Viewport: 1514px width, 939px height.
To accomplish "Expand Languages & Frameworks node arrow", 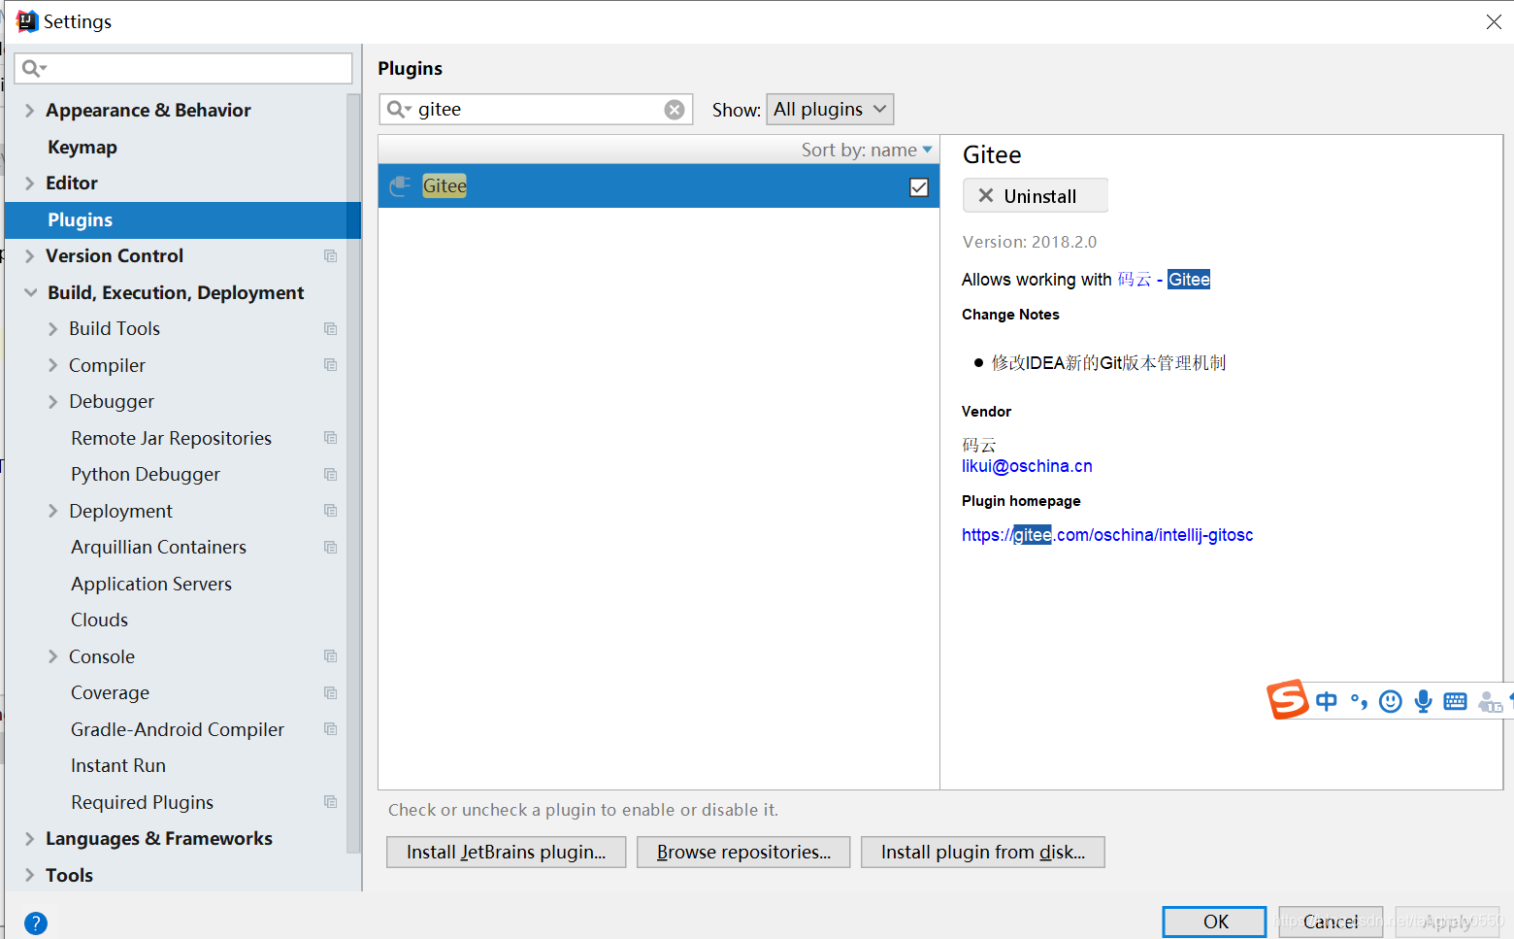I will coord(29,839).
